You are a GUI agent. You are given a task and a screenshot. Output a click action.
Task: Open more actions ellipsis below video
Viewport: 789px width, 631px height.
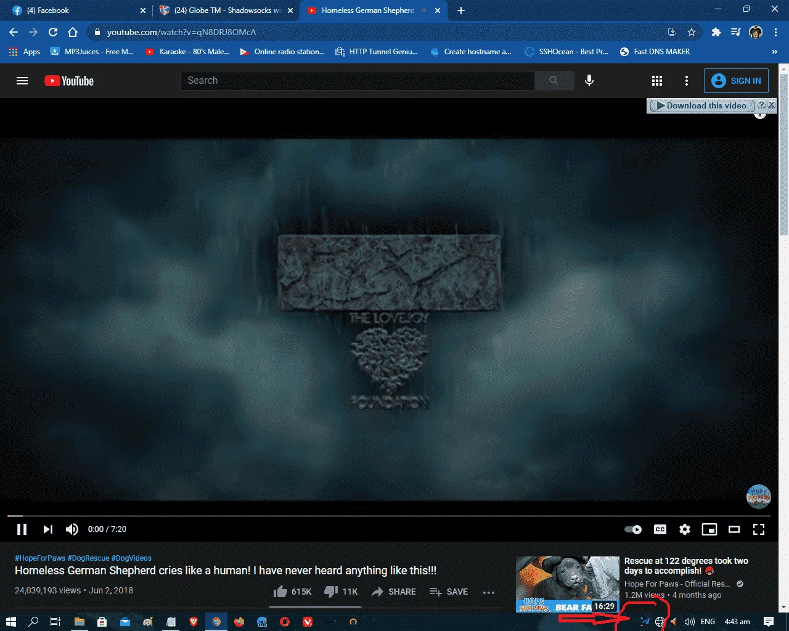489,592
